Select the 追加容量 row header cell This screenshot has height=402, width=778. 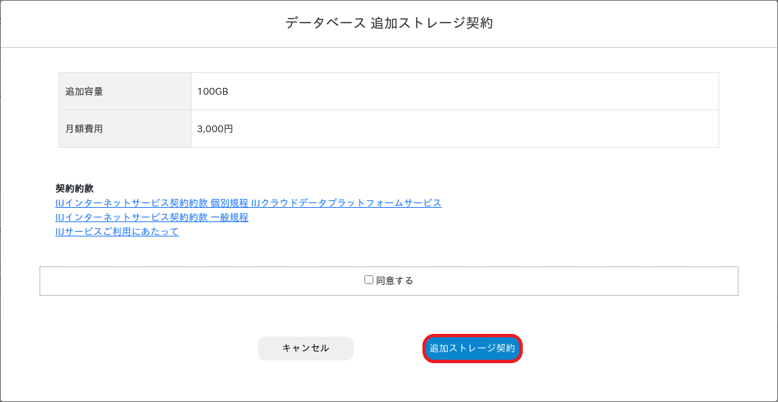pos(125,91)
